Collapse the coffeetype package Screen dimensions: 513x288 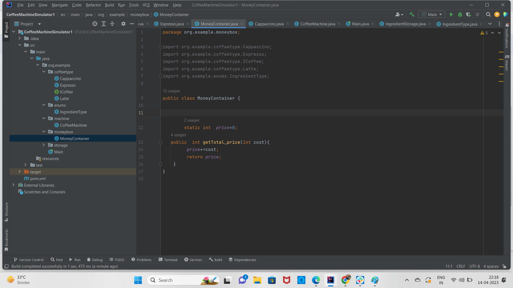point(44,72)
